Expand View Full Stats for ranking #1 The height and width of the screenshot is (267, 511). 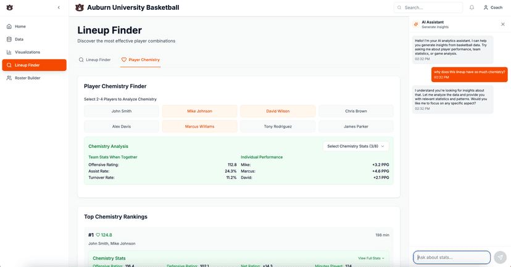[371, 258]
